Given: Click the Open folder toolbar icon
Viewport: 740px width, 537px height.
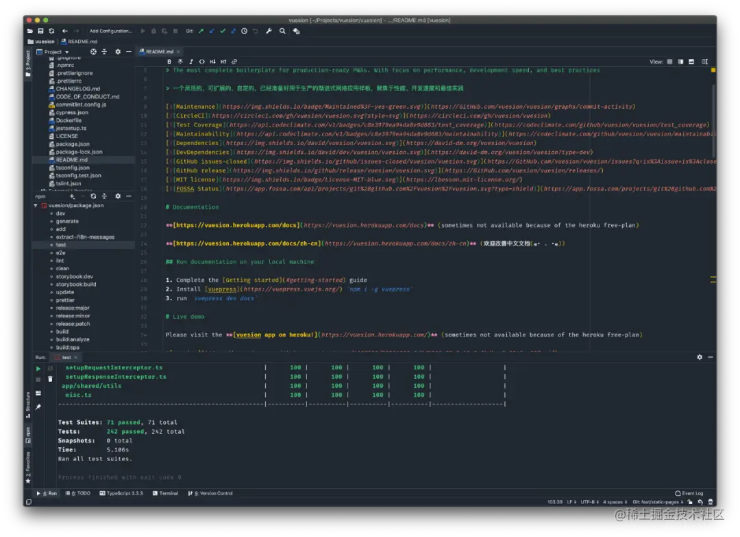Looking at the screenshot, I should tap(29, 31).
